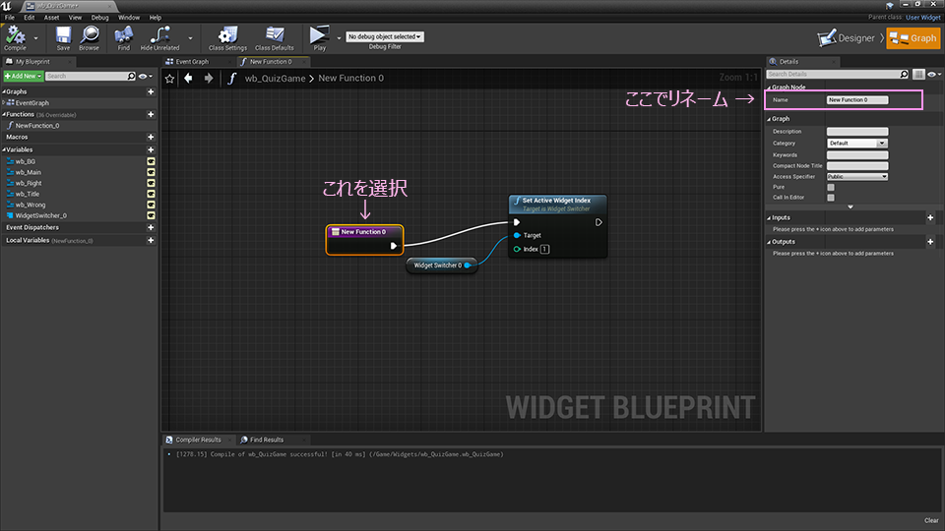
Task: Select the New Function 0 entry node
Action: [364, 240]
